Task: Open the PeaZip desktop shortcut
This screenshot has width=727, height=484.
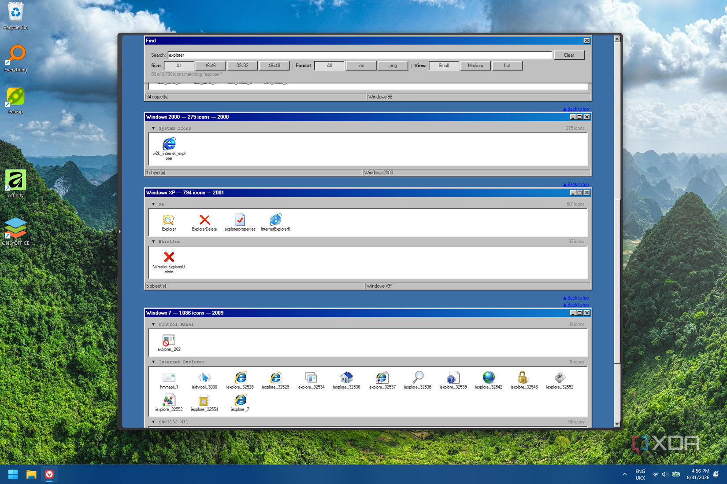Action: (x=15, y=101)
